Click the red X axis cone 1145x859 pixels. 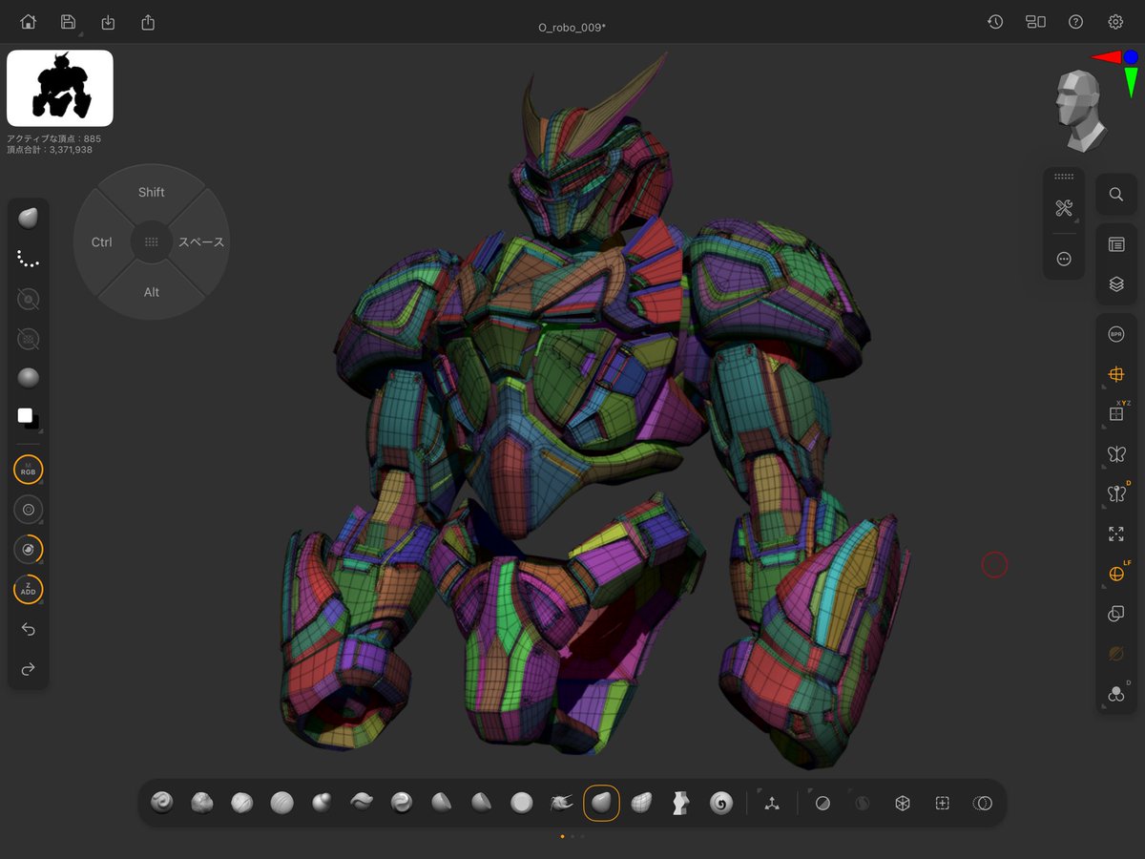pos(1106,57)
